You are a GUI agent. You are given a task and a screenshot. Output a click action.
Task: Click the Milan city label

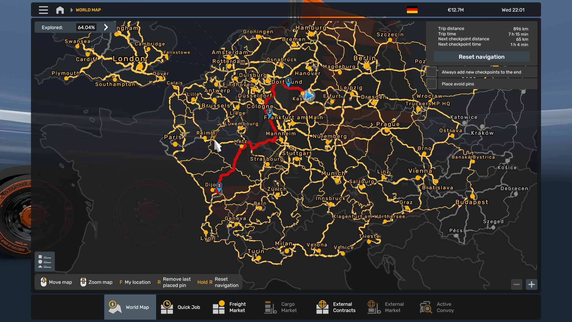[284, 244]
